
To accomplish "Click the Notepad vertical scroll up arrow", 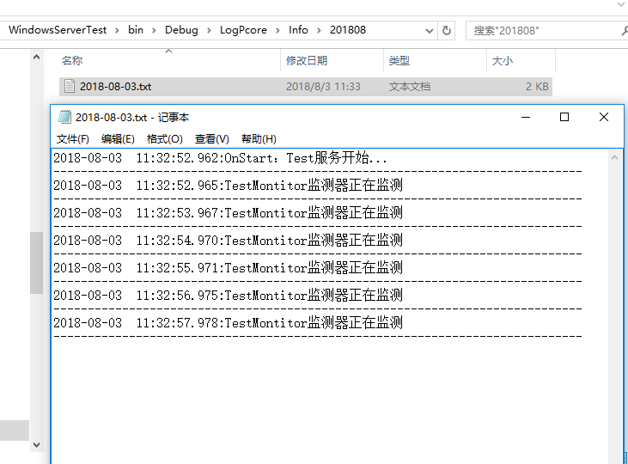I will (614, 158).
